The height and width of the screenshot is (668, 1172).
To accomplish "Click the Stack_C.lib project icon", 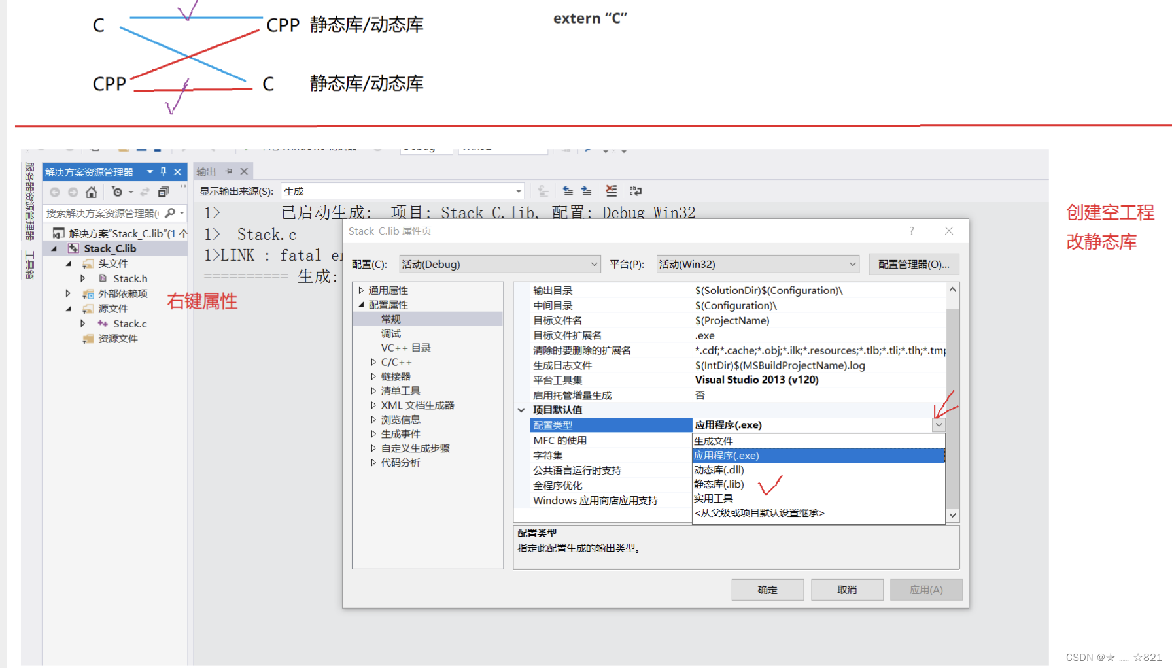I will coord(74,248).
